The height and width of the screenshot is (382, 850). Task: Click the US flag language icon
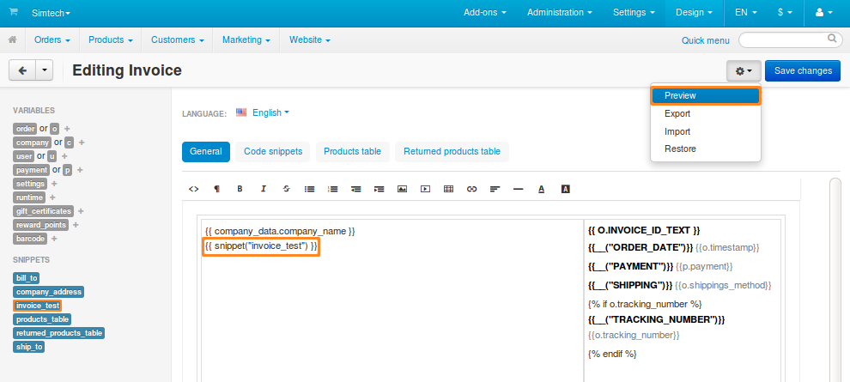pos(241,112)
